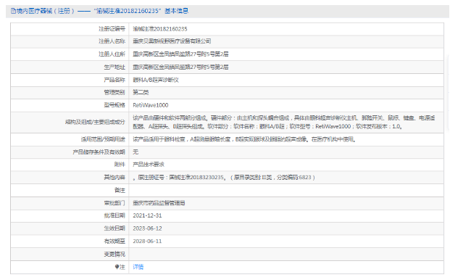Click registration number value 渝械注准20182160235
Screen dimensions: 450x277
[x=160, y=29]
